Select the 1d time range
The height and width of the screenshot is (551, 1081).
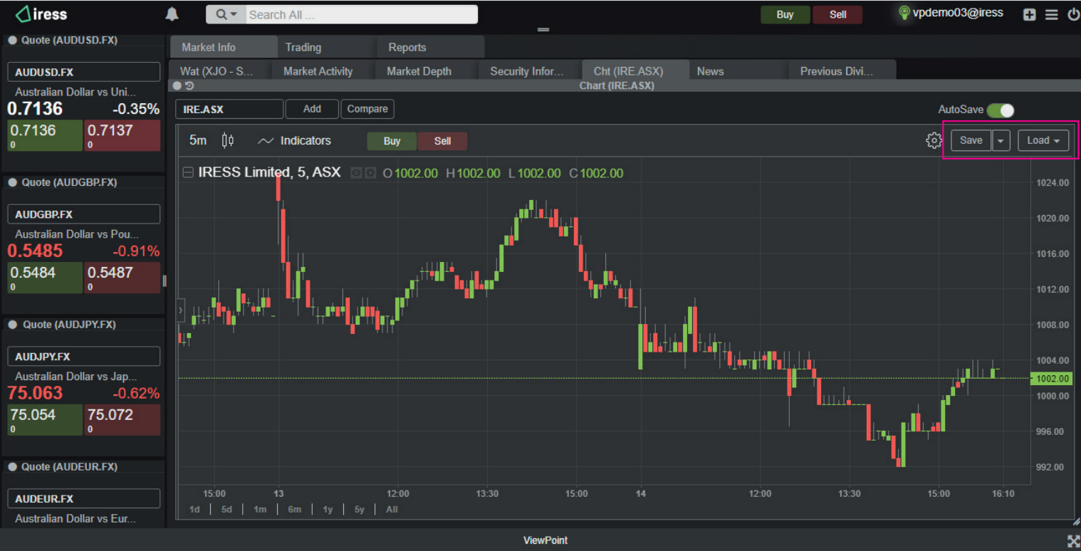(194, 509)
